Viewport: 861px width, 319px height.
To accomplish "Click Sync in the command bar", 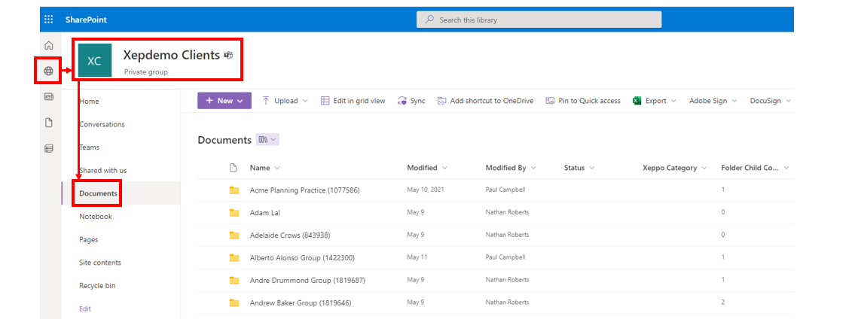I will coord(411,101).
